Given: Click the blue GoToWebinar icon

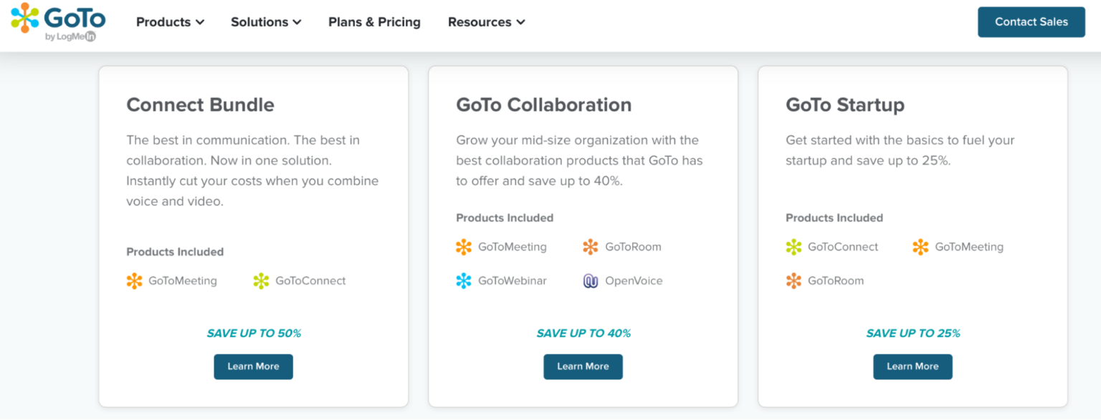Looking at the screenshot, I should coord(464,281).
